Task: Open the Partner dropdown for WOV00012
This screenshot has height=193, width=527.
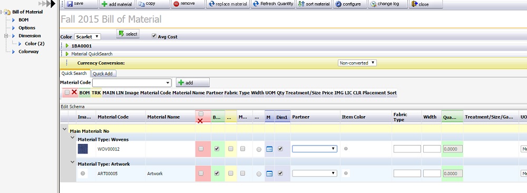Action: pyautogui.click(x=315, y=149)
